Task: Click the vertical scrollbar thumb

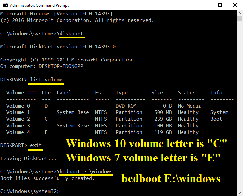Action: tap(240, 19)
